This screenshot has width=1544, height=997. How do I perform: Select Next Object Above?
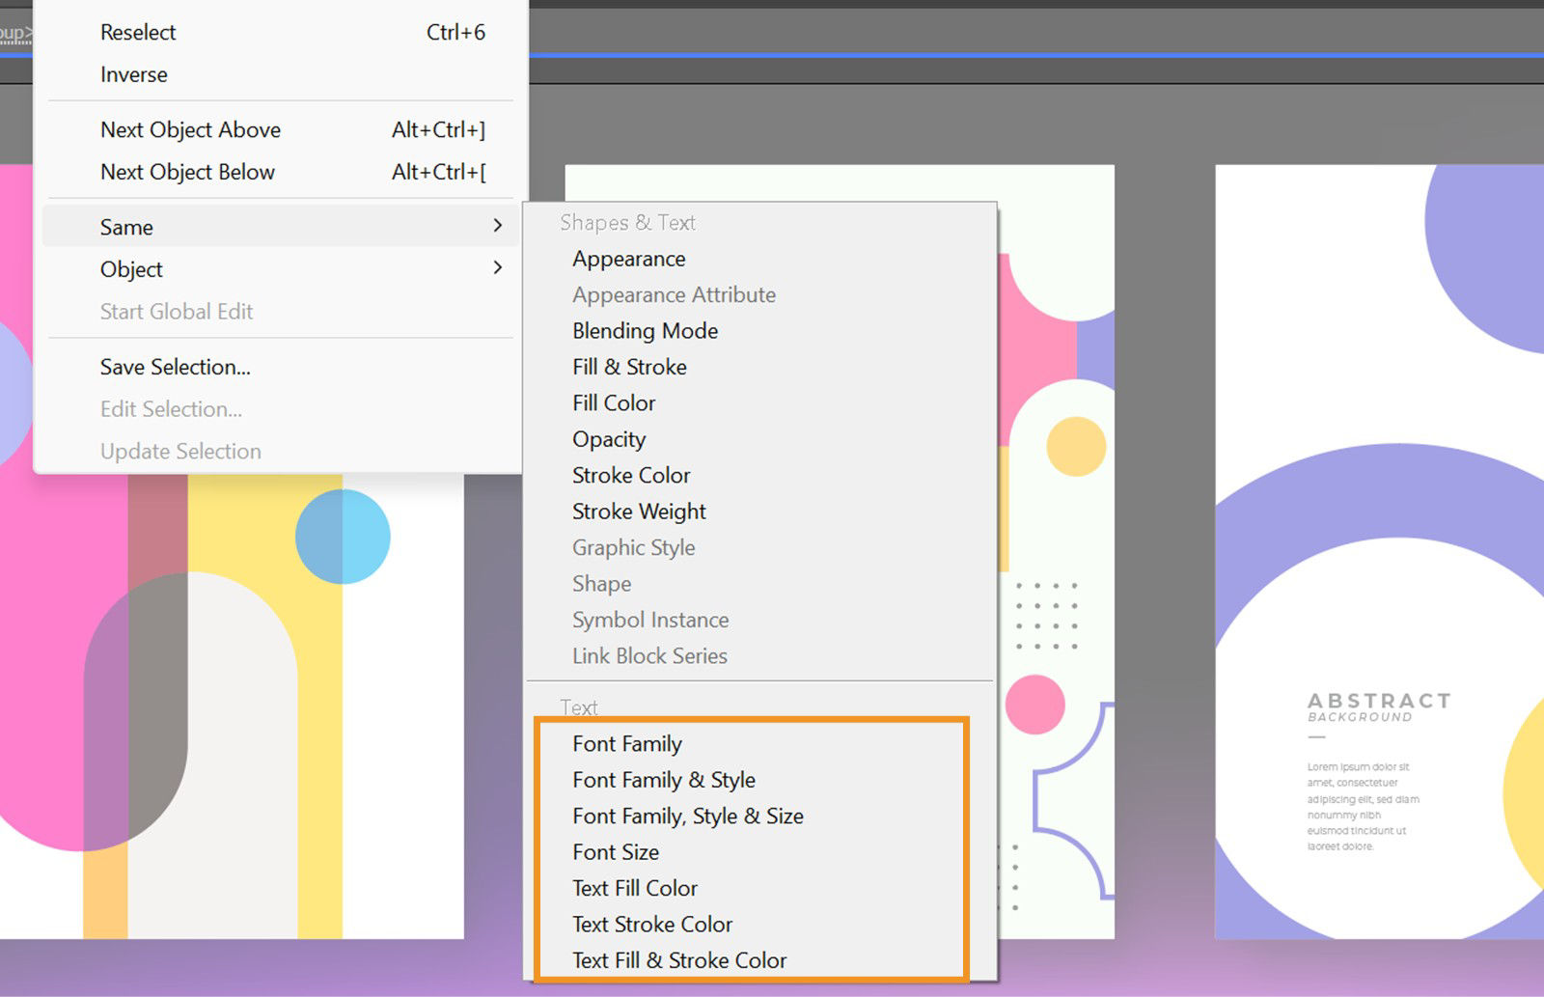189,129
